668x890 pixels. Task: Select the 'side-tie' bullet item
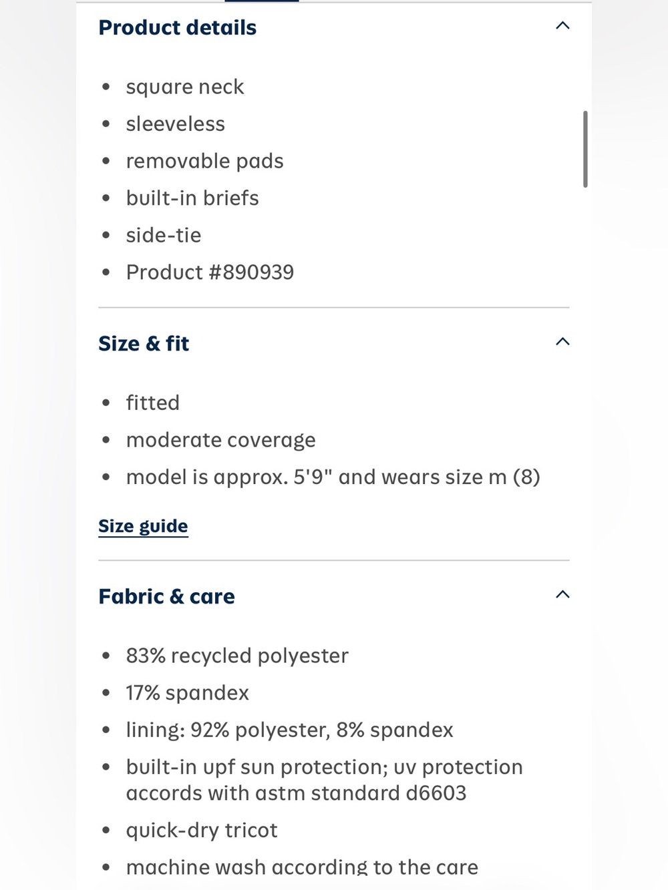164,235
